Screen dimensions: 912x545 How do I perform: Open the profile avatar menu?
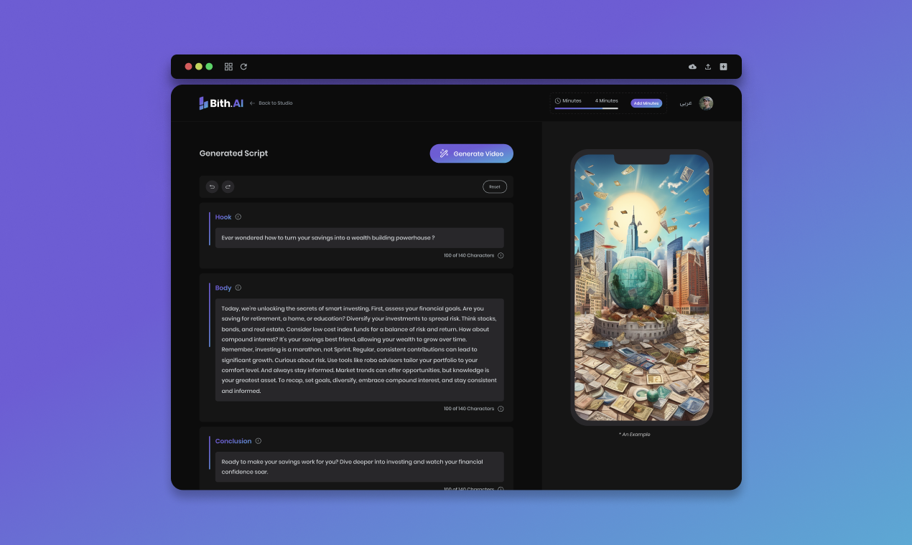pyautogui.click(x=707, y=103)
